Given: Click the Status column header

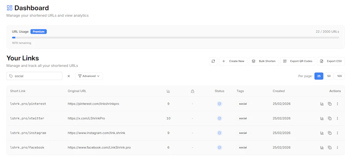Looking at the screenshot, I should 219,91.
